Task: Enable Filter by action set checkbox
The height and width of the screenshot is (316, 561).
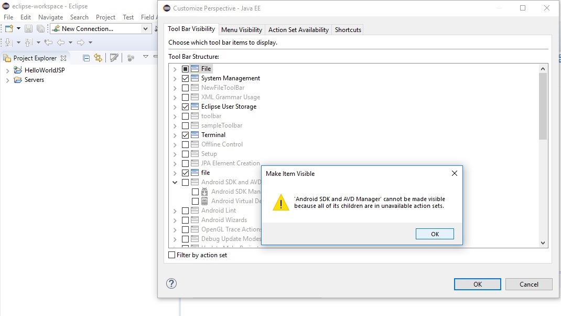Action: (172, 255)
